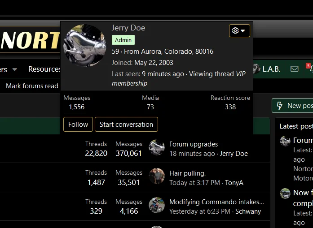
Task: Click avatar beside first Latest posts entry
Action: [x=285, y=141]
